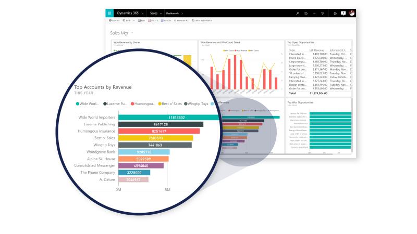Viewport: 417px width, 234px height.
Task: Open the 'Carrying case...' opportunity row
Action: click(320, 77)
